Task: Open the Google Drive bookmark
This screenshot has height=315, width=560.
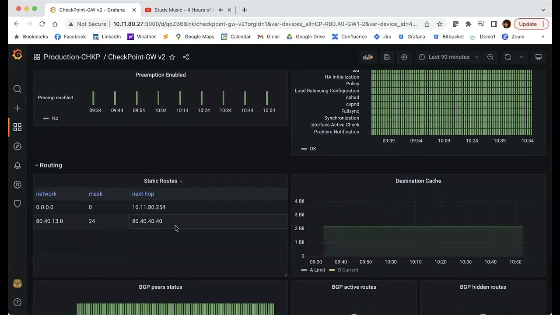Action: point(306,37)
